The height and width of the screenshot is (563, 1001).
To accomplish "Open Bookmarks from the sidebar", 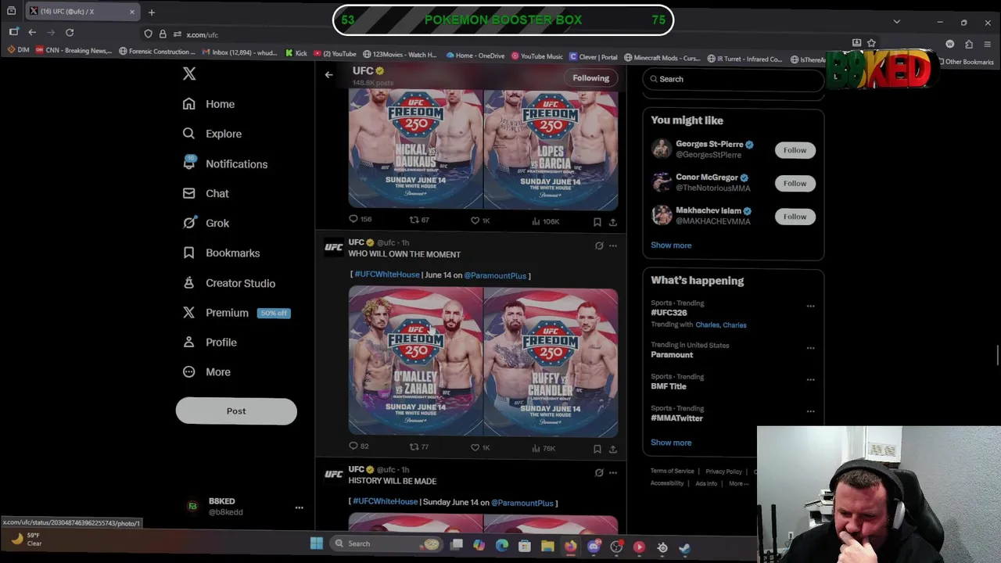I will [x=221, y=253].
